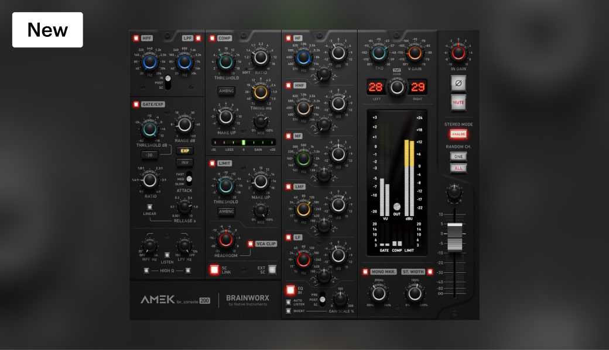
Task: Click the orange LMF frequency knob
Action: (x=303, y=209)
